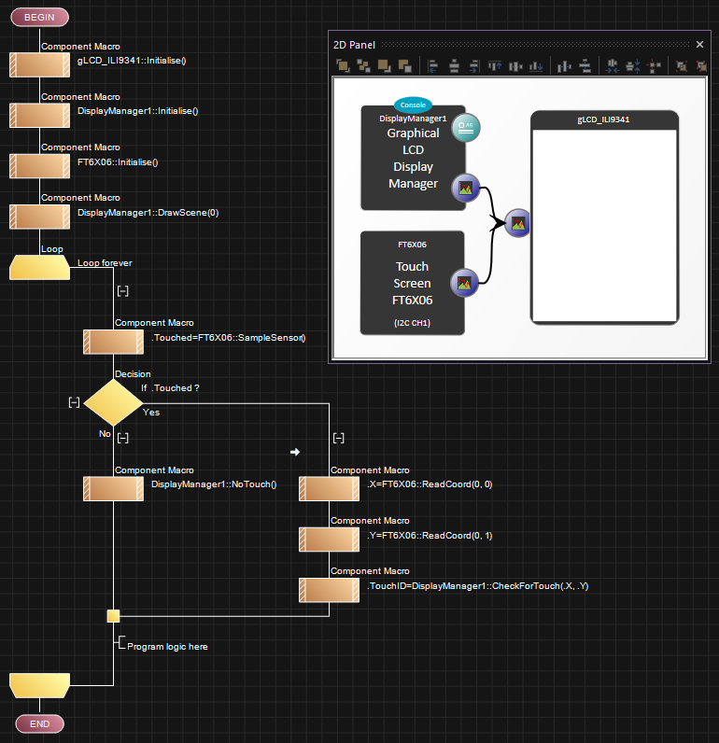Collapse the No branch of the decision

(x=122, y=438)
